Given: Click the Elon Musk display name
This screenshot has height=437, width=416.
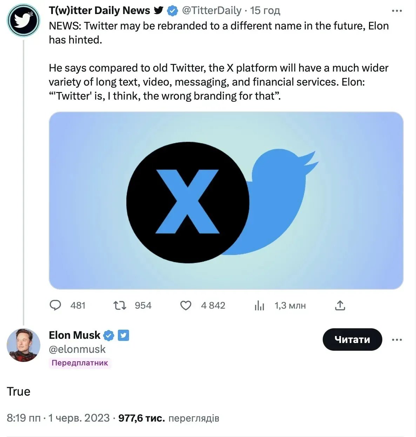Looking at the screenshot, I should pyautogui.click(x=75, y=335).
